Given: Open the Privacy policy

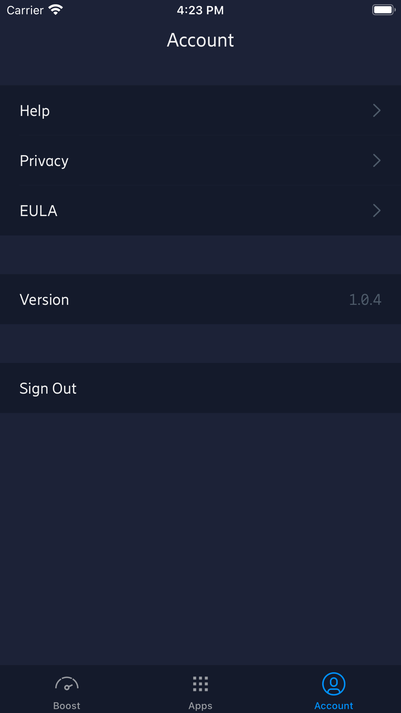Looking at the screenshot, I should click(x=44, y=161).
